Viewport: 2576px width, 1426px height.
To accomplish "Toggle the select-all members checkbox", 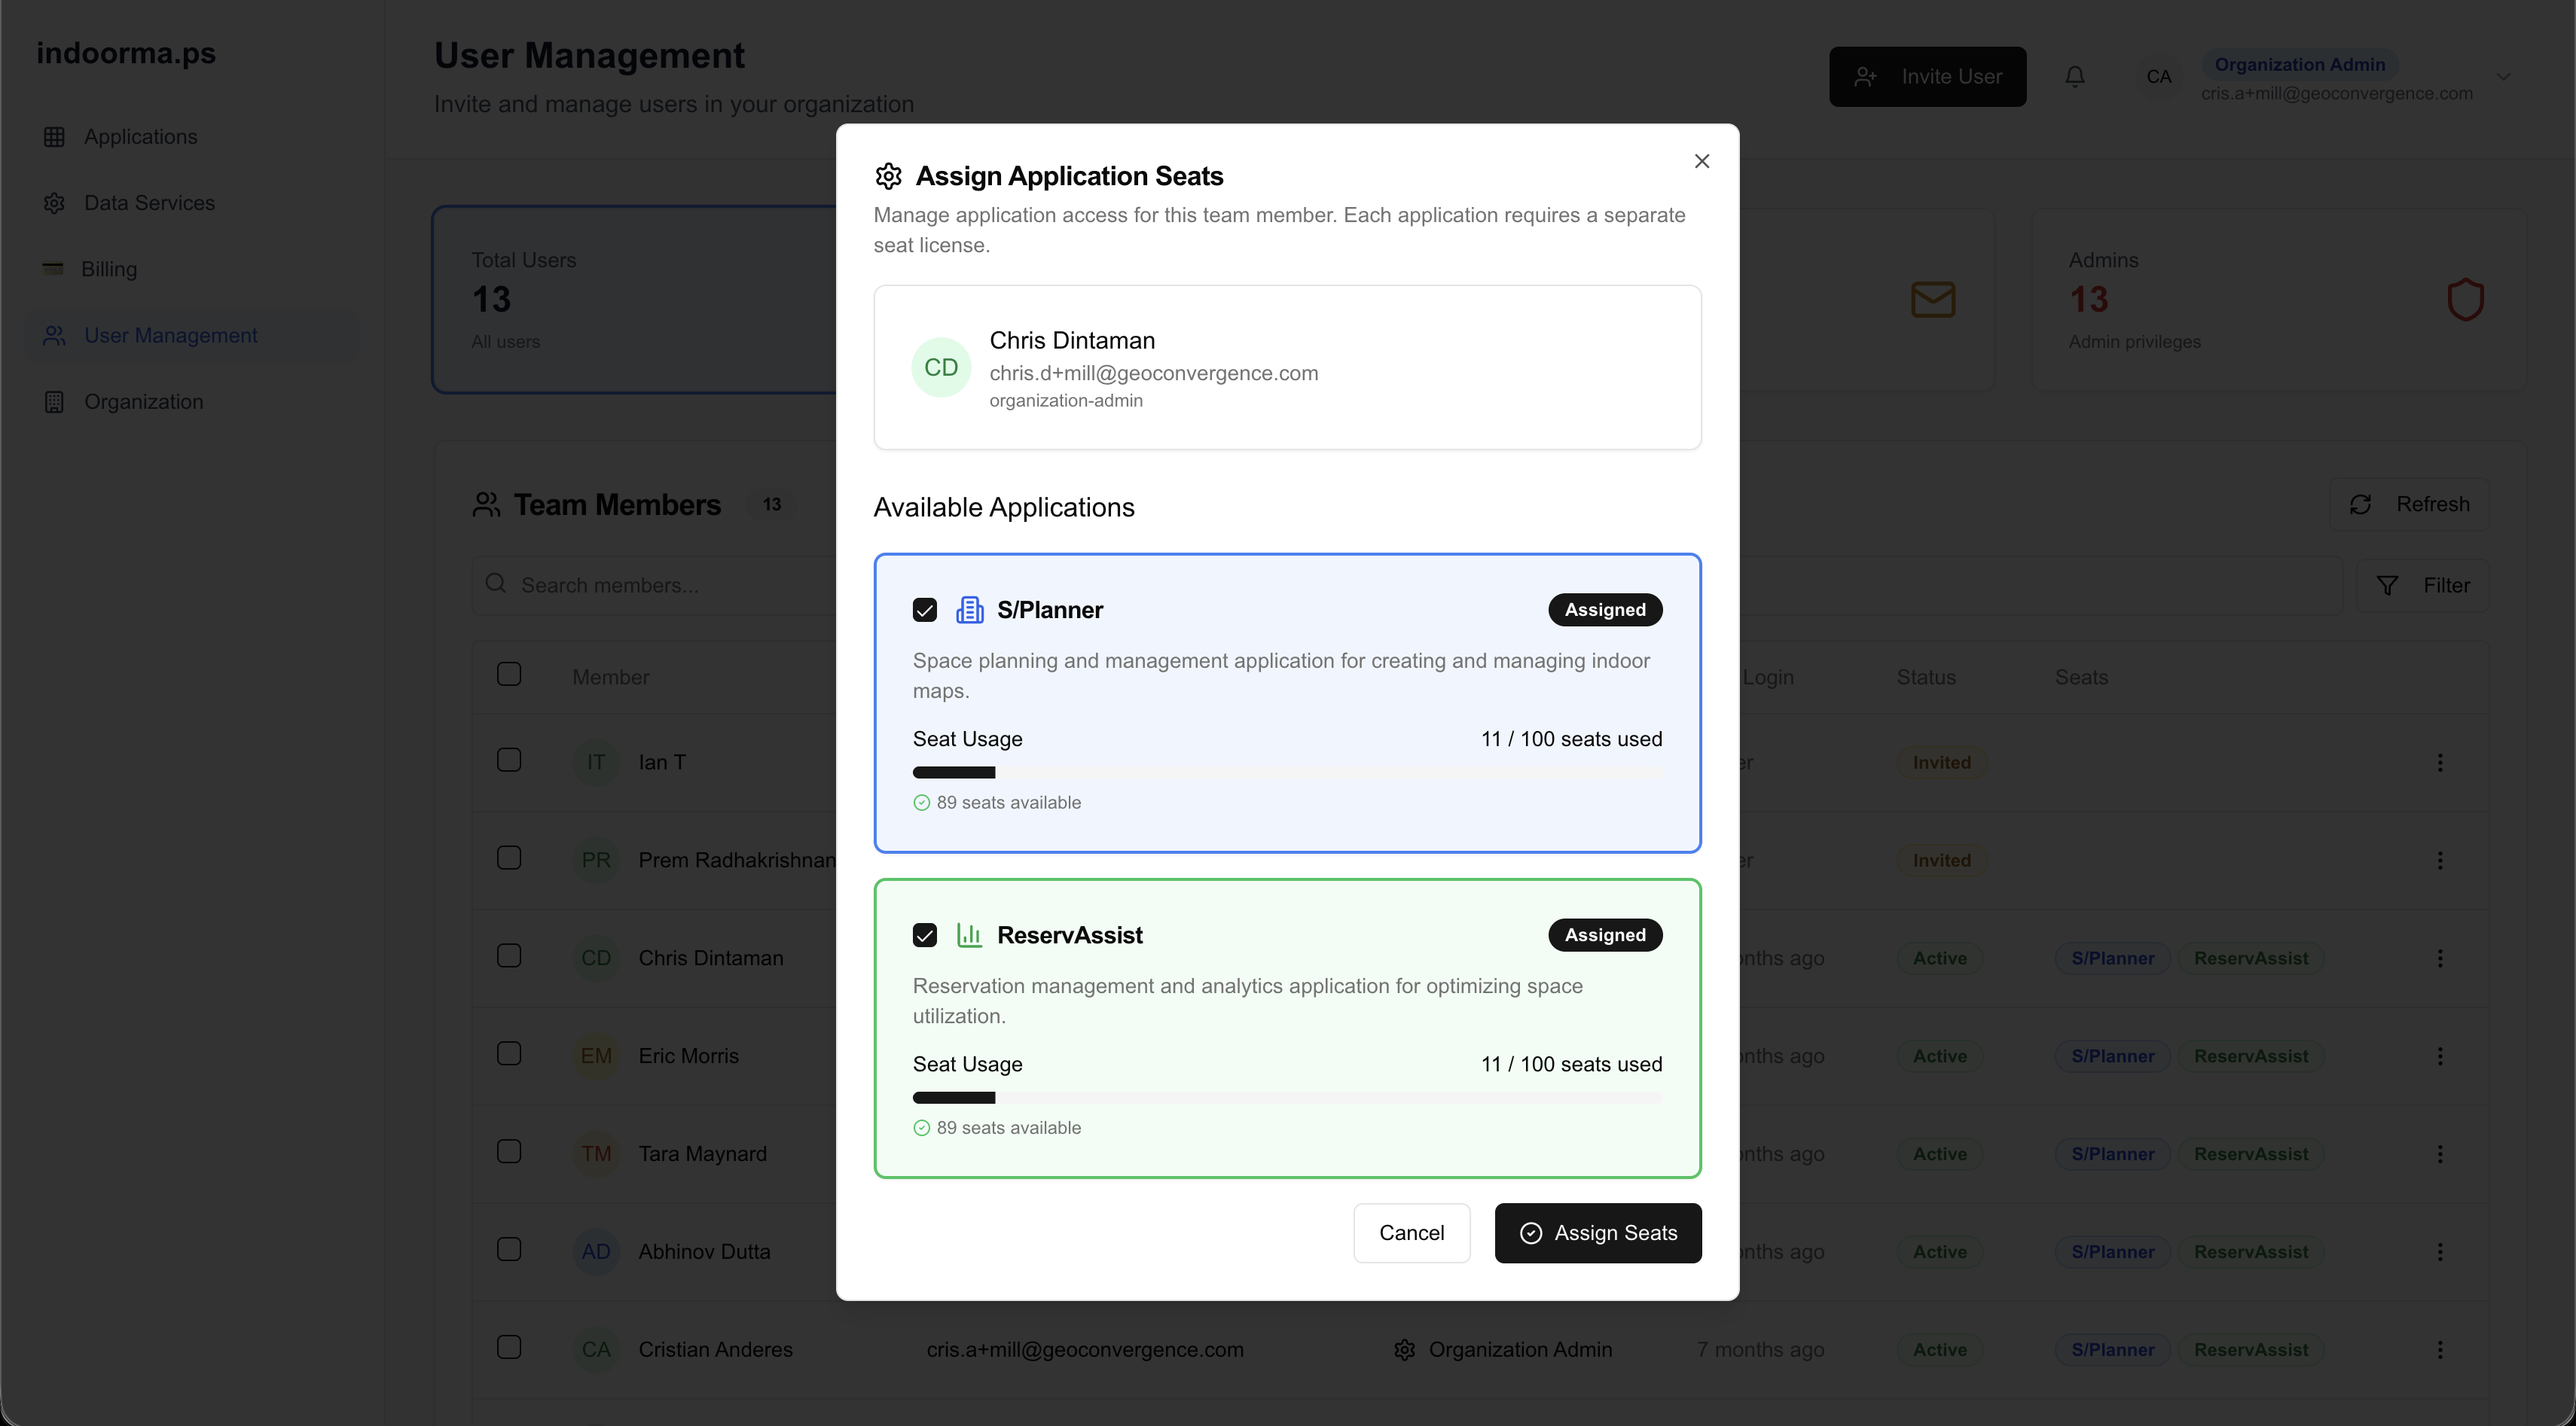I will [509, 674].
